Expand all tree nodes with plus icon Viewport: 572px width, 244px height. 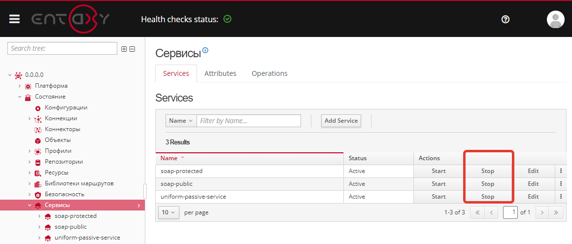coord(124,49)
